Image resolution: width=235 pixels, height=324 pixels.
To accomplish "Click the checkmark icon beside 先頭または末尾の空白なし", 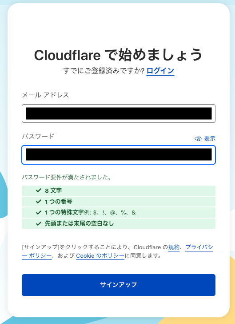I will [39, 223].
